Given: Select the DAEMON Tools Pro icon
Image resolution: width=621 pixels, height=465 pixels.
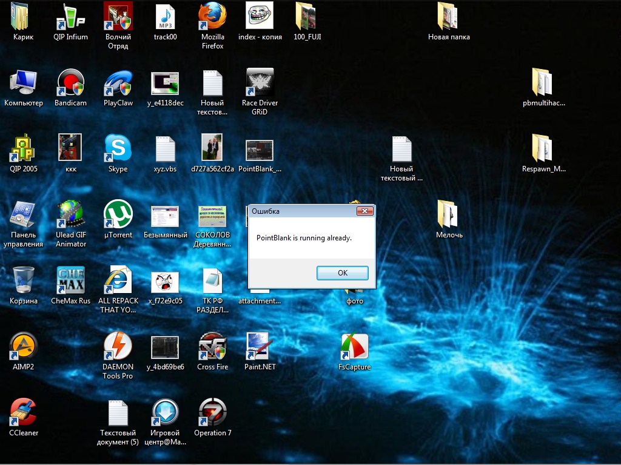Looking at the screenshot, I should coord(118,346).
